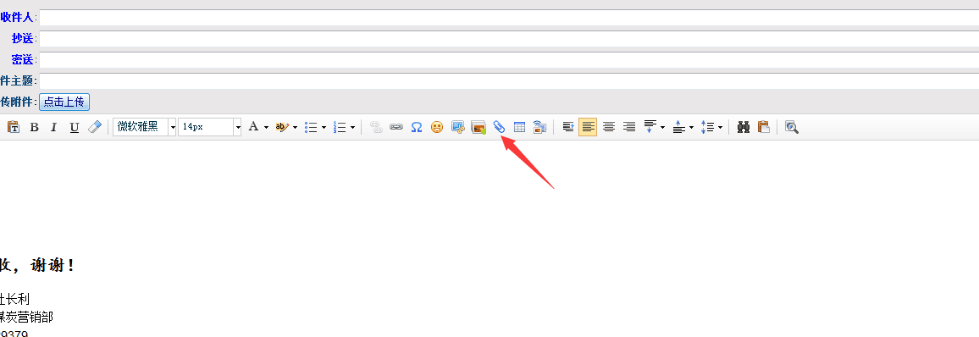
Task: Click the 点击上传 upload button
Action: pos(64,102)
